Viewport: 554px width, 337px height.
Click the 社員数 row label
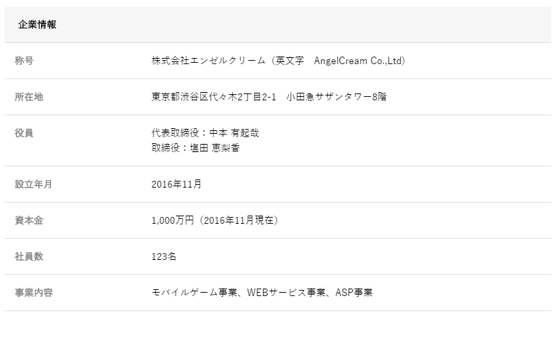[x=29, y=257]
